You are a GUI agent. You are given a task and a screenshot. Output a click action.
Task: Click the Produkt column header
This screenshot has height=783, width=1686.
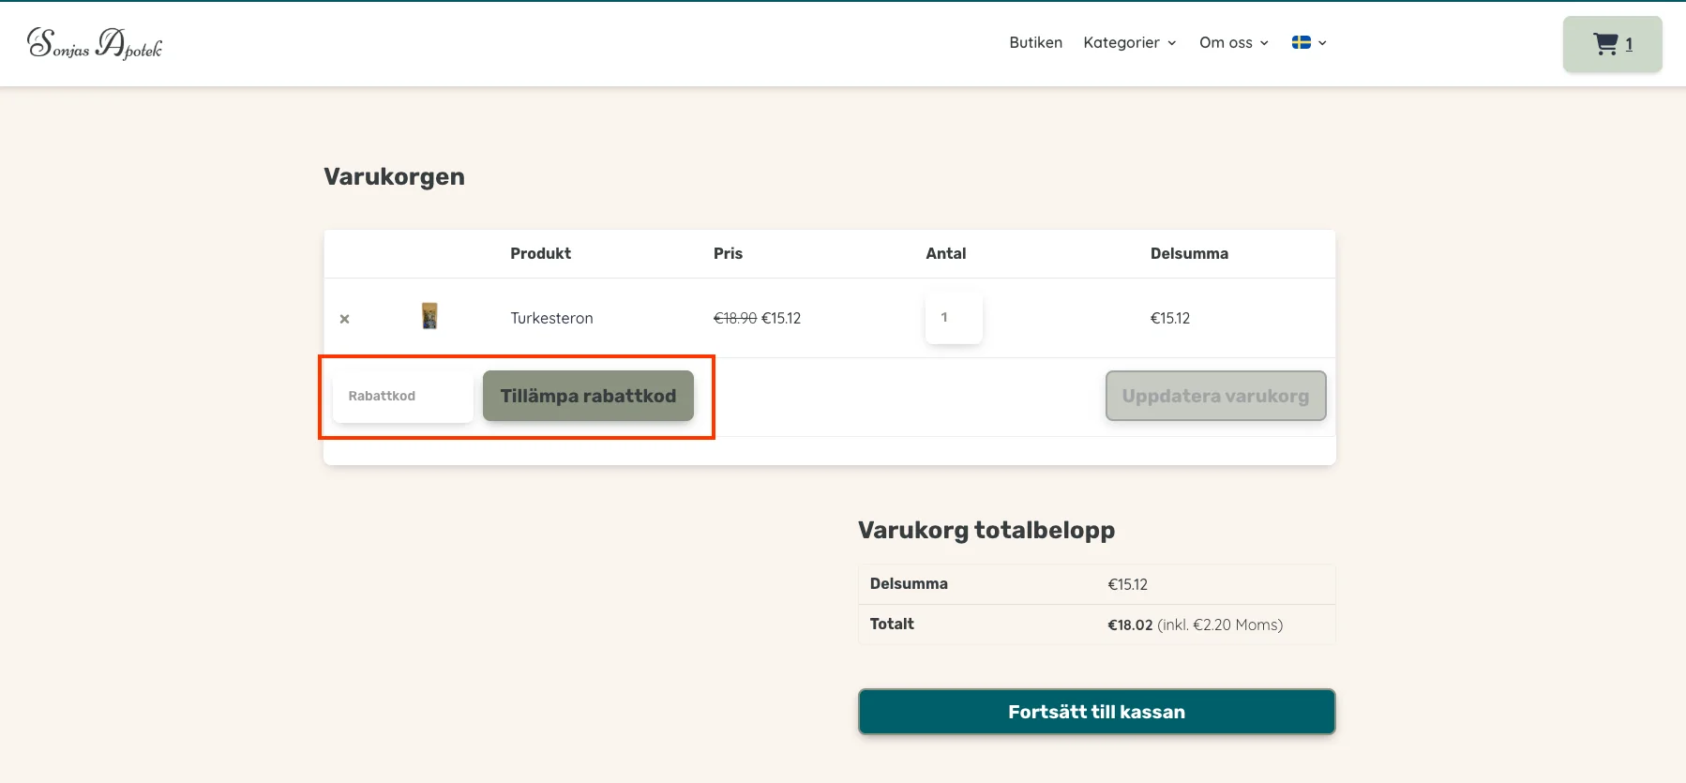540,253
